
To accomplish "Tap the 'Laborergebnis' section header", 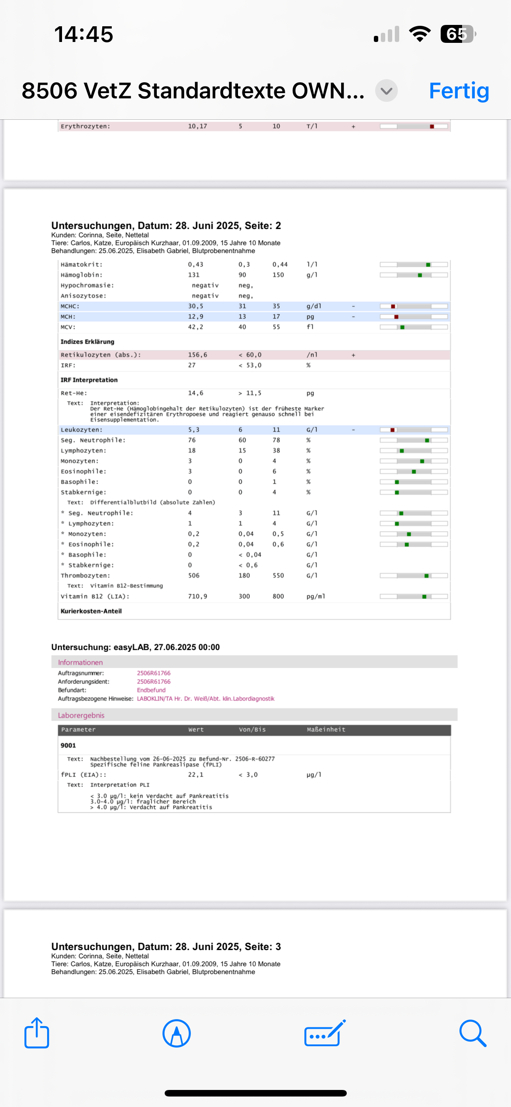I will click(x=81, y=715).
